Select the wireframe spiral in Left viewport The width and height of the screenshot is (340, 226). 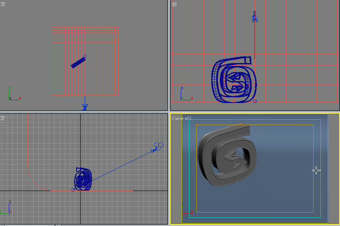[x=83, y=179]
